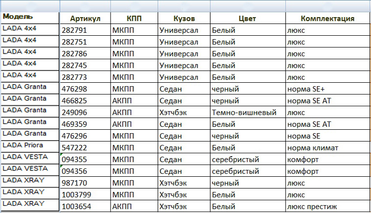Click АКПП cell in row 249096
Viewport: 371px width, 213px height.
click(x=134, y=112)
